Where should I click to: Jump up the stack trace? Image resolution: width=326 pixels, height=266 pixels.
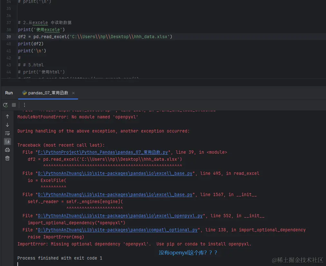(7, 116)
